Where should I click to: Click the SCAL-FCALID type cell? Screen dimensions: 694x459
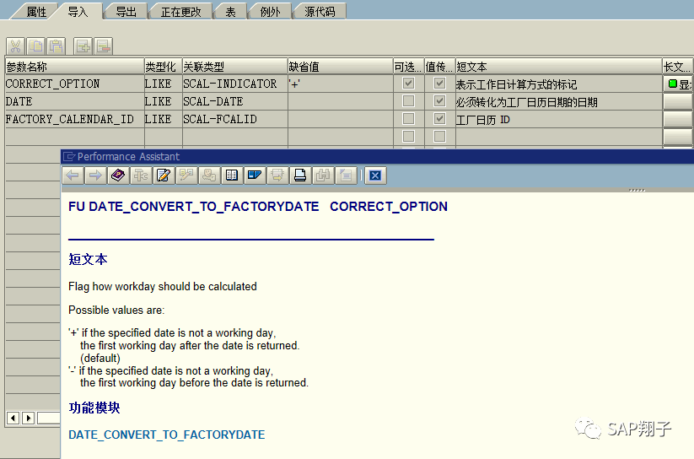coord(235,119)
